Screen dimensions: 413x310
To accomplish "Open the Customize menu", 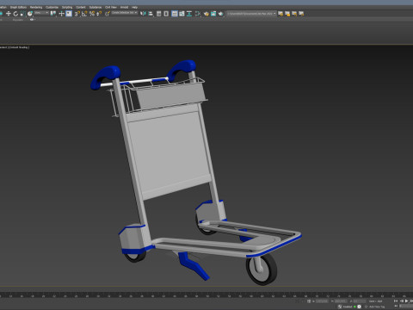I will coord(52,7).
